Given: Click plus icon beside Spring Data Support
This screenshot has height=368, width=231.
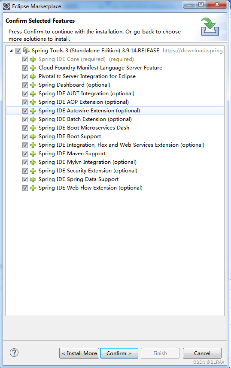Looking at the screenshot, I should [33, 179].
